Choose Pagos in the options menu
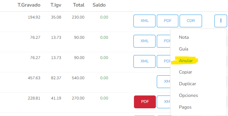The image size is (228, 116). click(185, 107)
